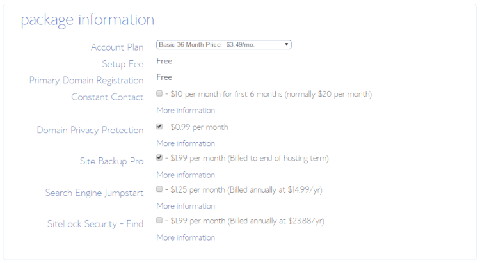The height and width of the screenshot is (263, 480).
Task: Tick the SiteLock Security checkbox
Action: [x=159, y=220]
